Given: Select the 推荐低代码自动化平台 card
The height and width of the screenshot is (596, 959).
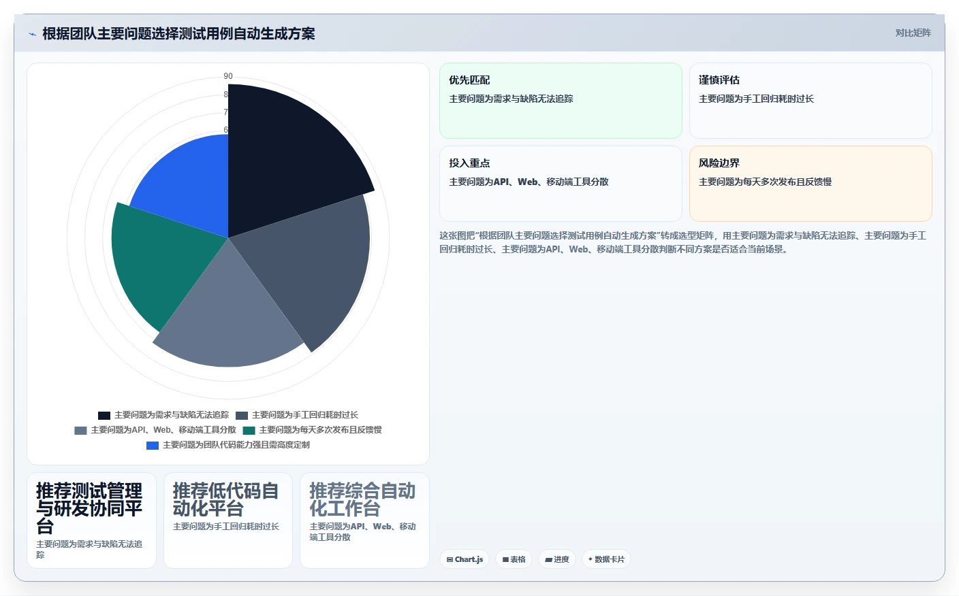Looking at the screenshot, I should point(228,520).
